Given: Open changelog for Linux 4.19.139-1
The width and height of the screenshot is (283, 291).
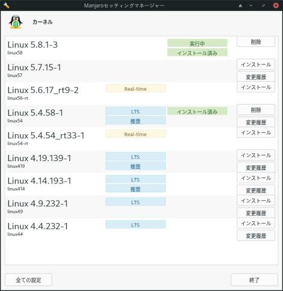Looking at the screenshot, I should coord(256,168).
